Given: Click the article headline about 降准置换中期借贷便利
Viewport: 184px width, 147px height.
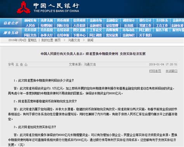Looking at the screenshot, I should point(93,54).
